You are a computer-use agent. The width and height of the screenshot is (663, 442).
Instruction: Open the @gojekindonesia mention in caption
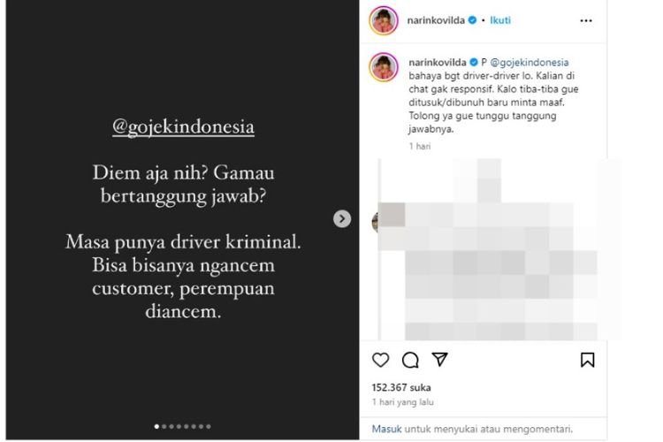pos(529,63)
